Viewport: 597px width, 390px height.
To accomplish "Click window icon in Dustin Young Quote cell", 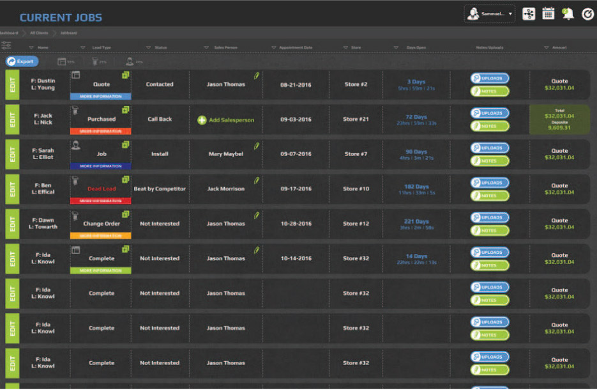I will tap(76, 75).
